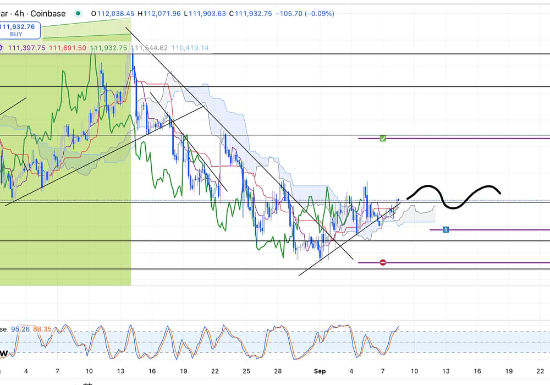Click the purple Ichimoku value 111,397.75
Screen dimensions: 550x385
(x=26, y=48)
